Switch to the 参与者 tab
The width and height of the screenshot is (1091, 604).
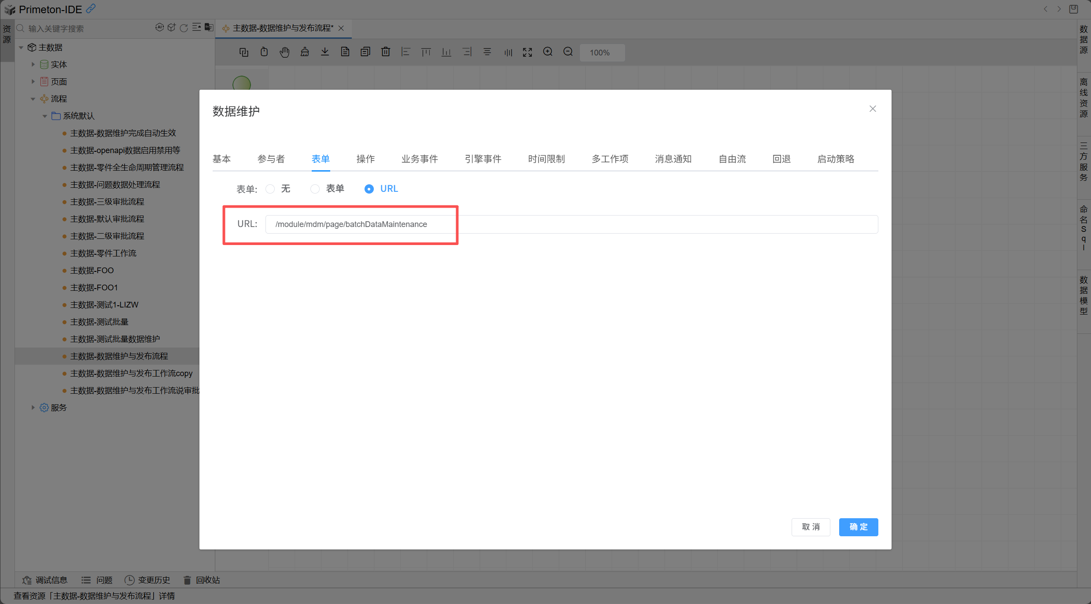tap(271, 159)
